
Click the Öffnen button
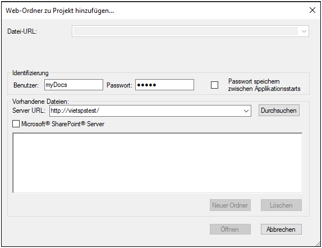230,229
